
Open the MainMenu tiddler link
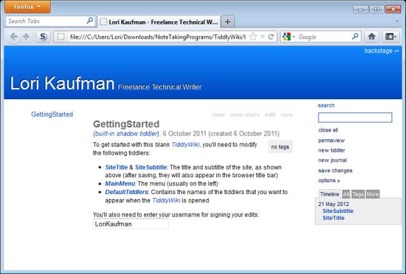pos(120,183)
